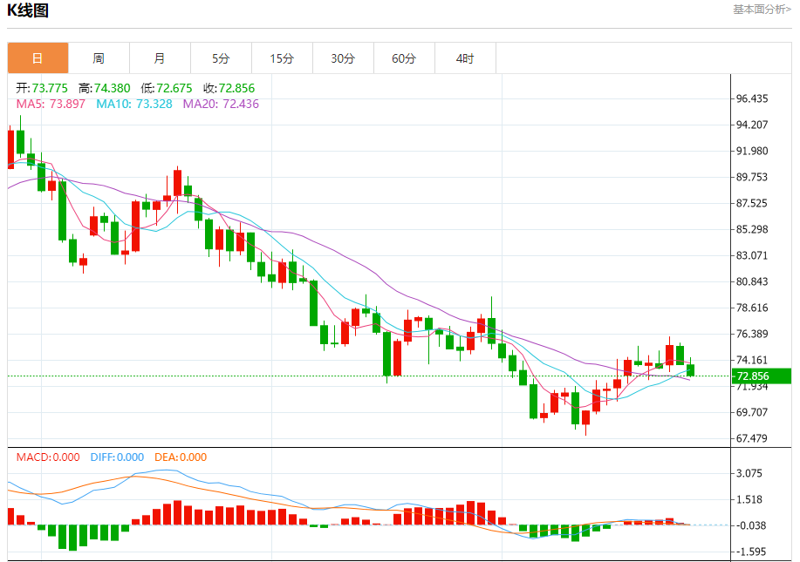Image resolution: width=800 pixels, height=562 pixels.
Task: Click the MA10: 73.328 indicator label
Action: click(134, 104)
